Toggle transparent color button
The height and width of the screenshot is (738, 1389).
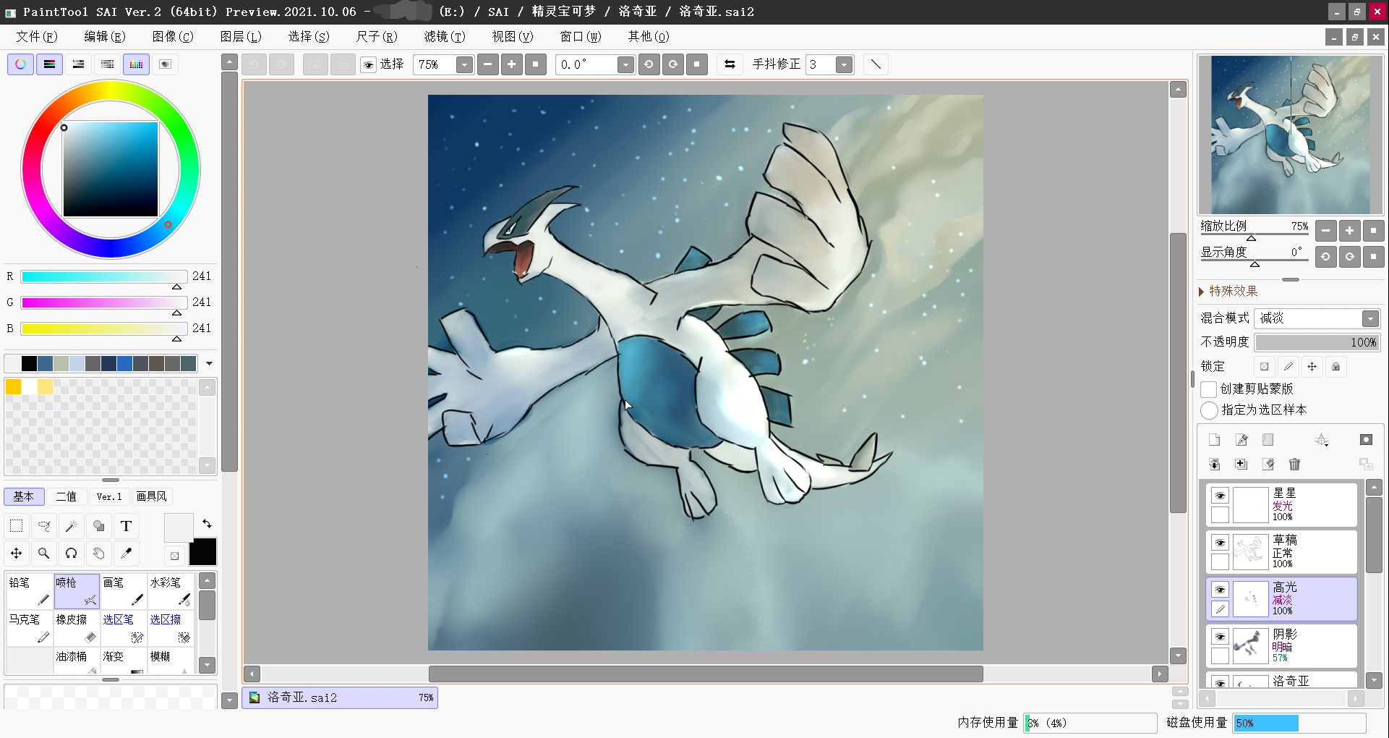click(x=174, y=556)
